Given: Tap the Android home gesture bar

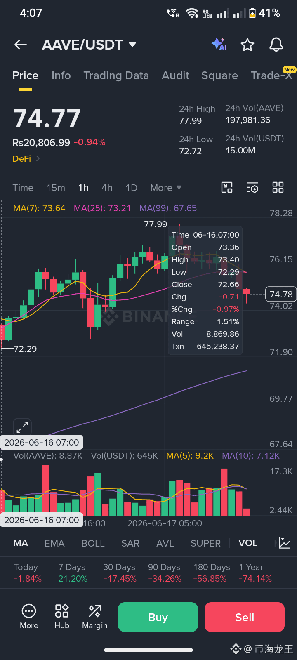Looking at the screenshot, I should coord(148,650).
